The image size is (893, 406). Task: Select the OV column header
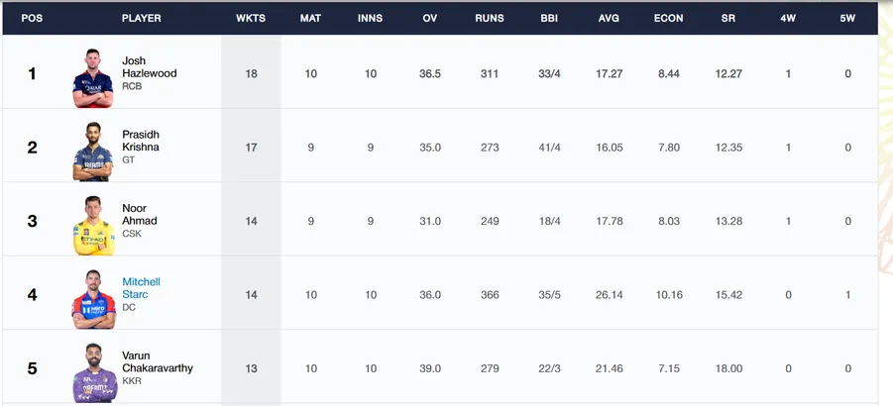(x=430, y=18)
